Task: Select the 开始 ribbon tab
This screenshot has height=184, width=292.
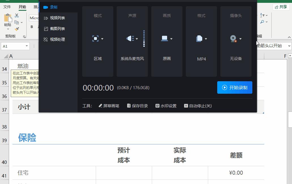Action: [22, 7]
